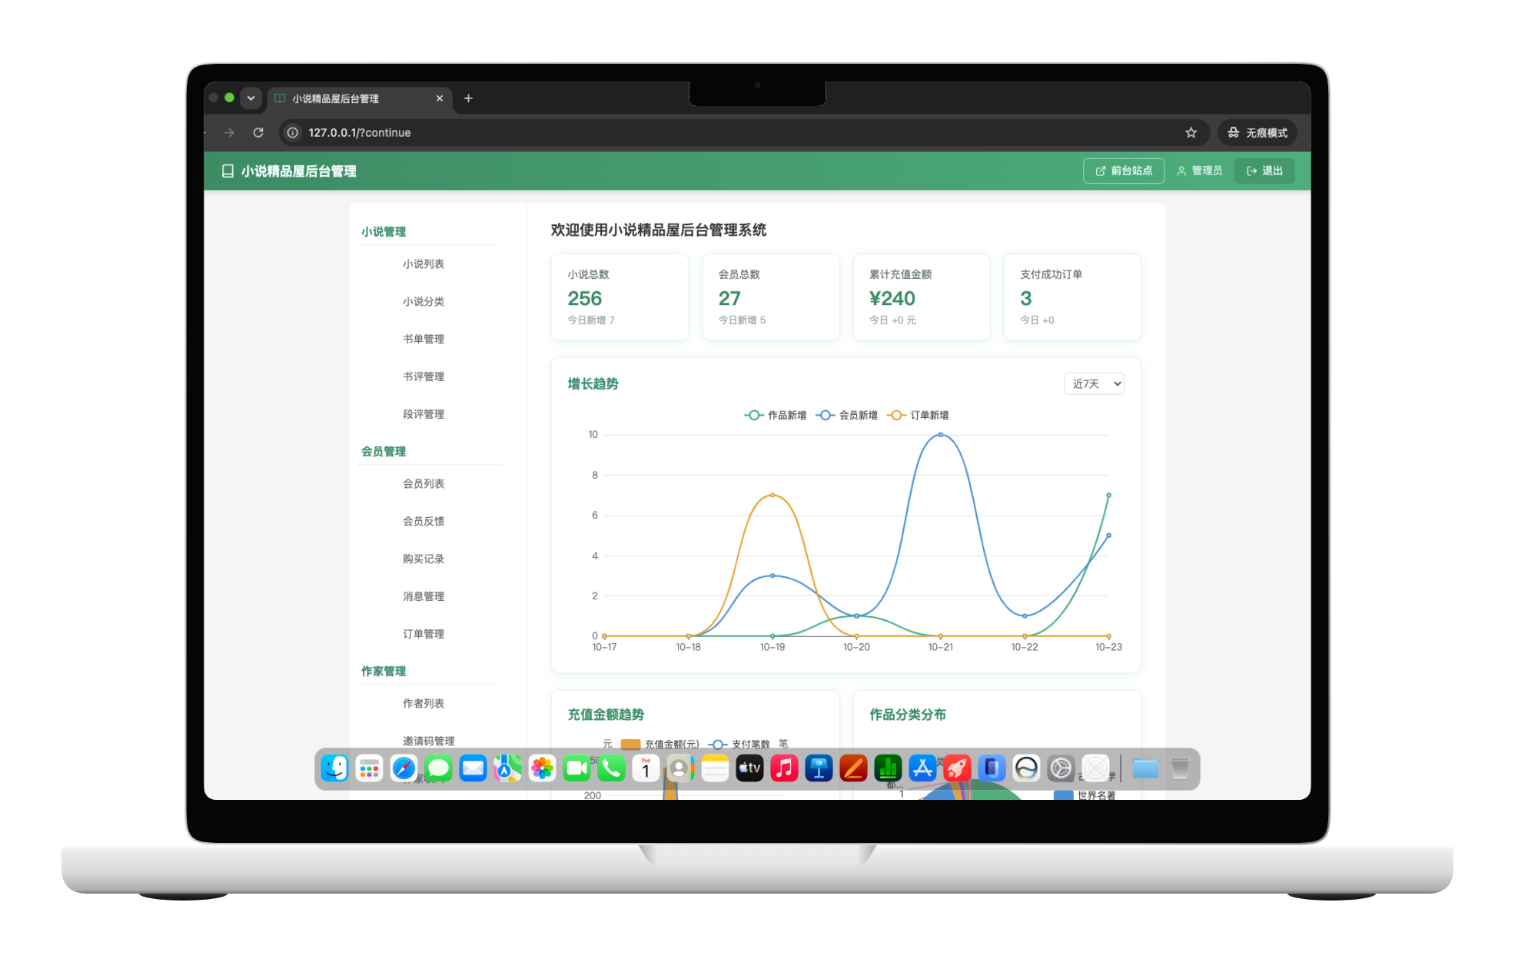Open System Settings gear in the dock
This screenshot has width=1515, height=962.
click(1061, 768)
